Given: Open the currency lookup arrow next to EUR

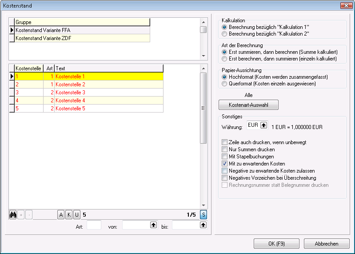Looking at the screenshot, I should point(263,125).
